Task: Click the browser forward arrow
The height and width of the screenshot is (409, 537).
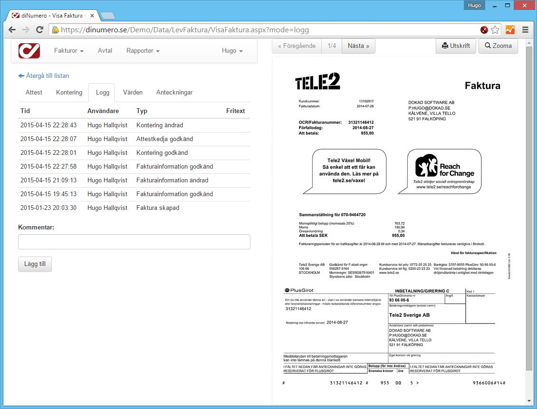Action: (26, 30)
